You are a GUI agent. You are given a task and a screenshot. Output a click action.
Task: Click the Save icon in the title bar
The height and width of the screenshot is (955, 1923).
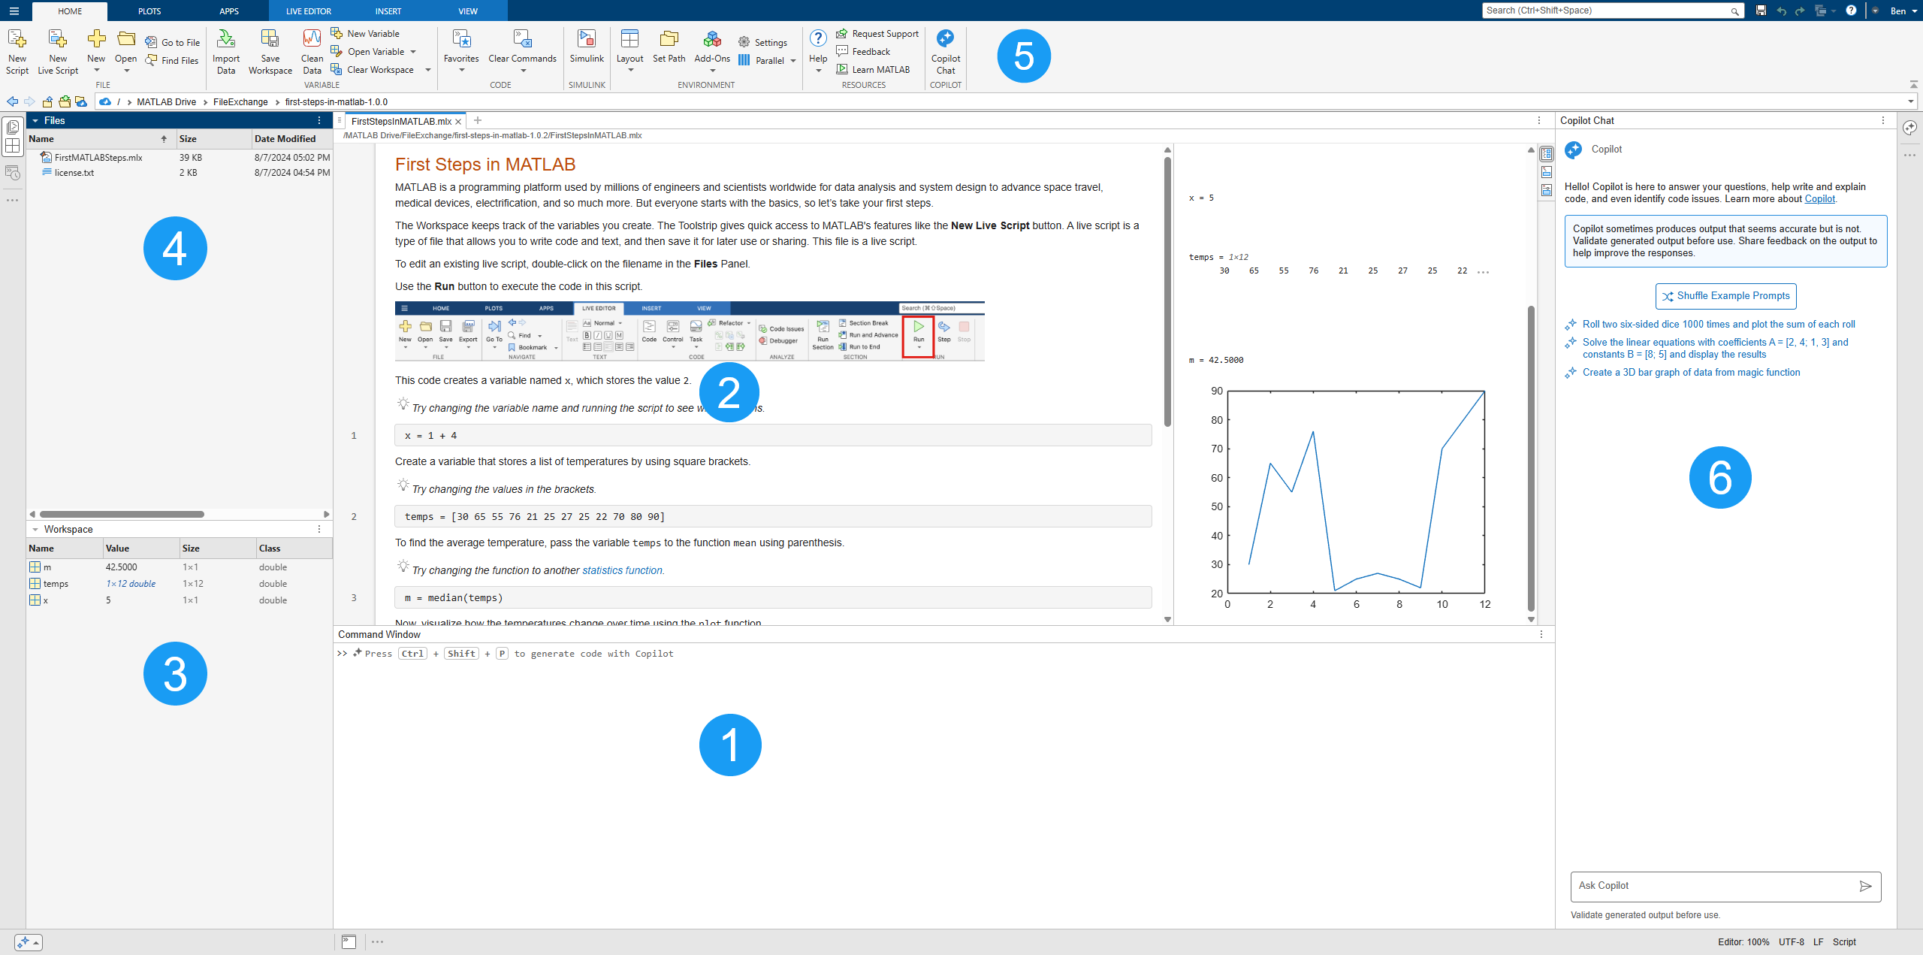point(1761,11)
